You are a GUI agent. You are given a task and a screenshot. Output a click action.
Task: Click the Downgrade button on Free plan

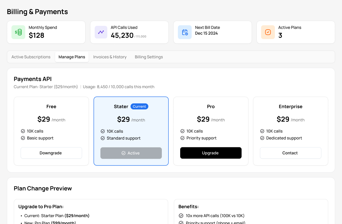pos(51,153)
